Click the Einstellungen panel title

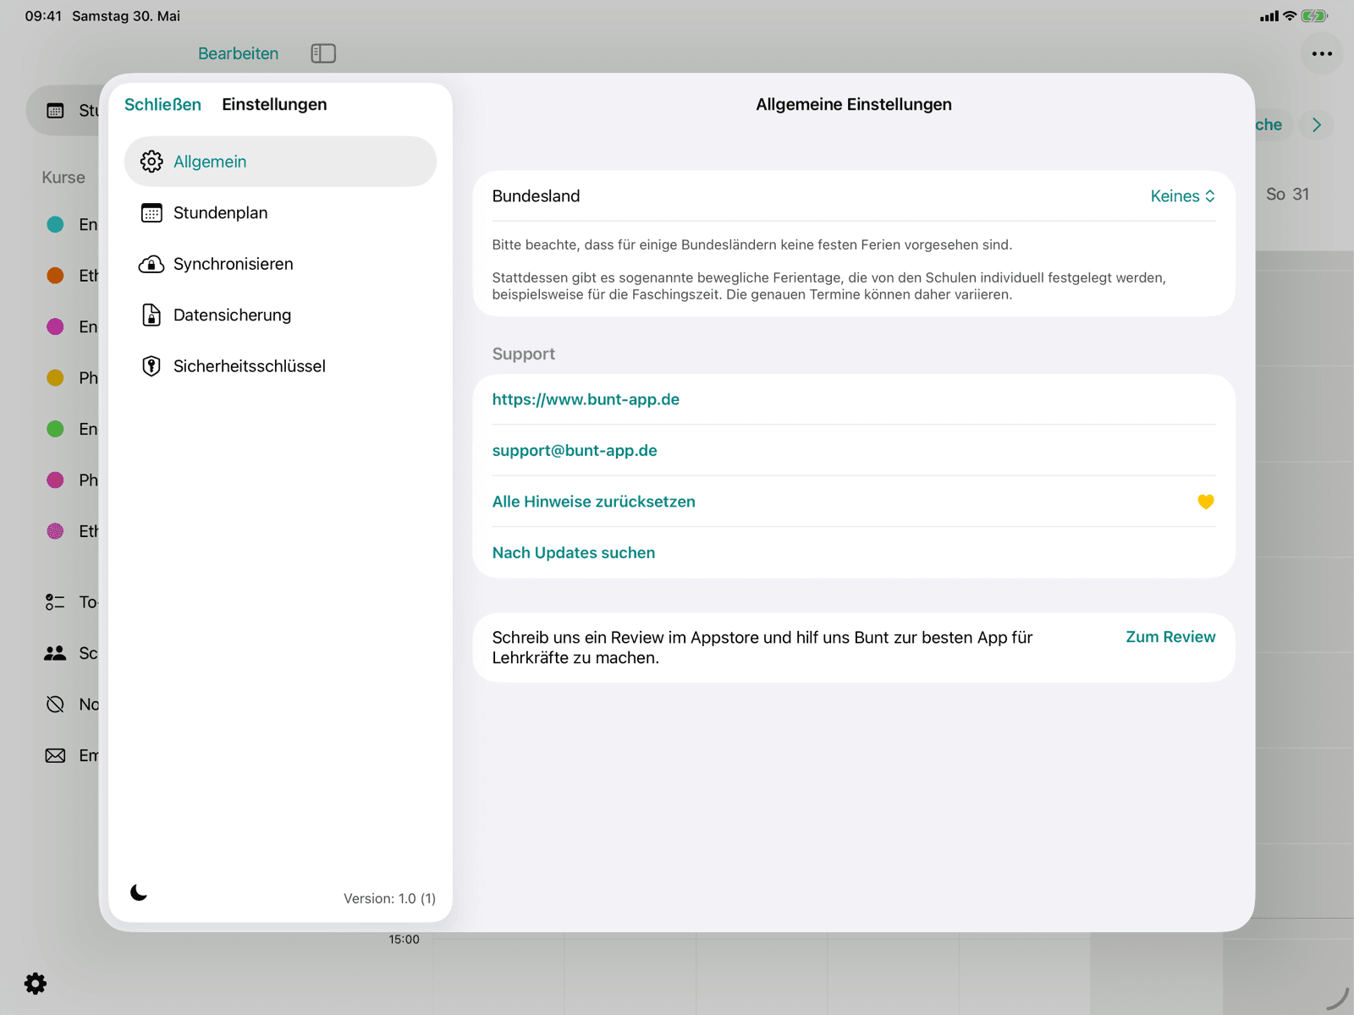[x=274, y=105]
